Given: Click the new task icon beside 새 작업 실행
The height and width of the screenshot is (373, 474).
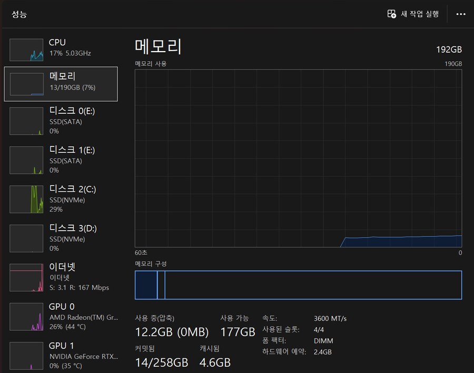Looking at the screenshot, I should point(392,14).
